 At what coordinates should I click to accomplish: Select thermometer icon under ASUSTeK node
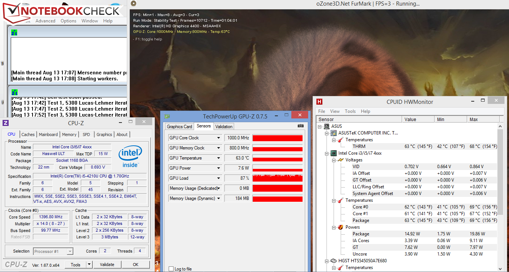point(340,140)
